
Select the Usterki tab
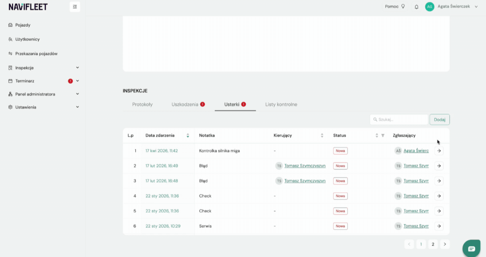(x=235, y=104)
